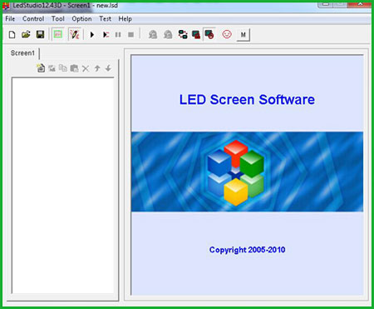Move item down with arrow icon
This screenshot has width=374, height=309.
click(x=108, y=68)
